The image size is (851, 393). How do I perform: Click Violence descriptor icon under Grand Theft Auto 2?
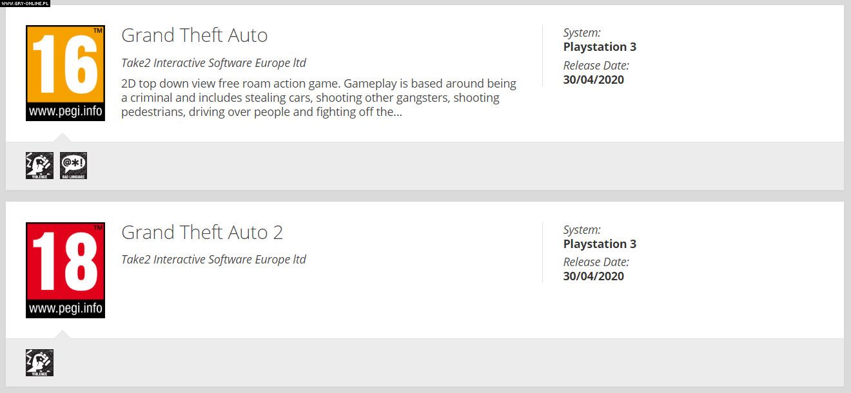coord(39,363)
